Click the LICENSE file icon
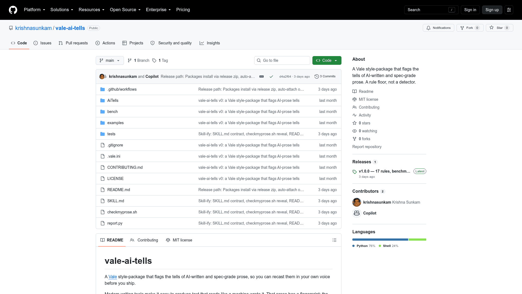The image size is (522, 294). [x=102, y=179]
